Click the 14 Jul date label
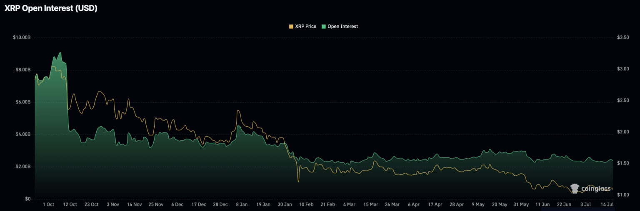This screenshot has width=640, height=211. click(607, 205)
